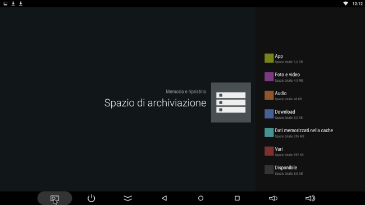365x205 pixels.
Task: Click 'Spazio totale: 1,6 GB' text
Action: [289, 62]
